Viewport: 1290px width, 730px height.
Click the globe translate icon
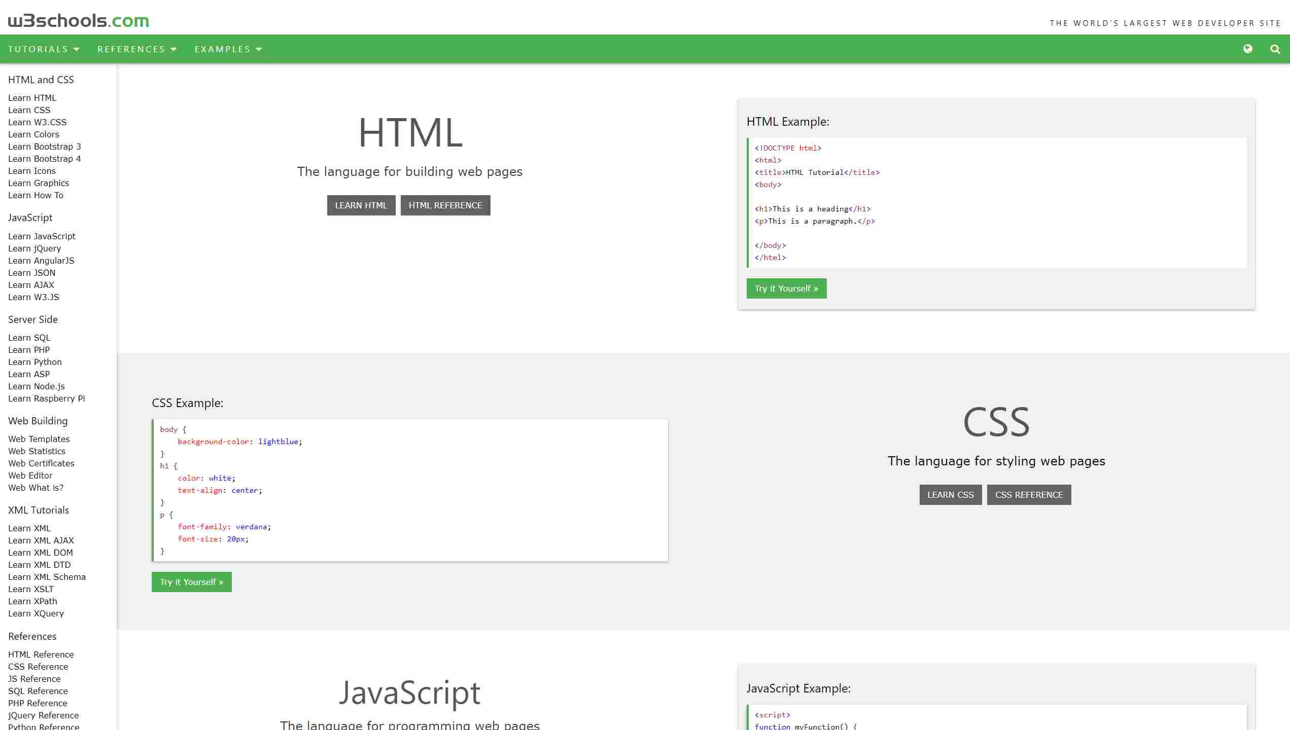1247,49
